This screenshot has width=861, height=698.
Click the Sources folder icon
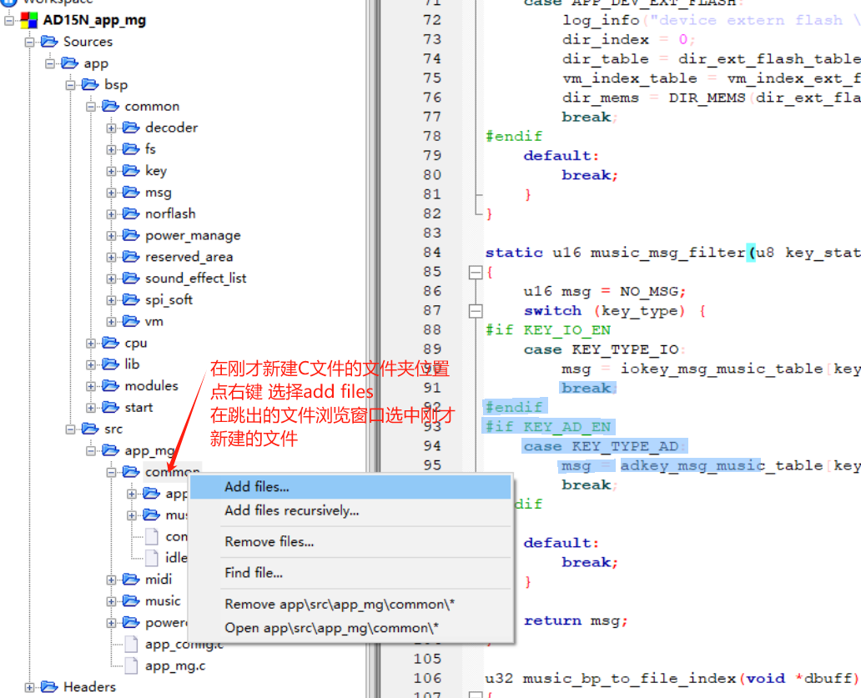pos(49,42)
